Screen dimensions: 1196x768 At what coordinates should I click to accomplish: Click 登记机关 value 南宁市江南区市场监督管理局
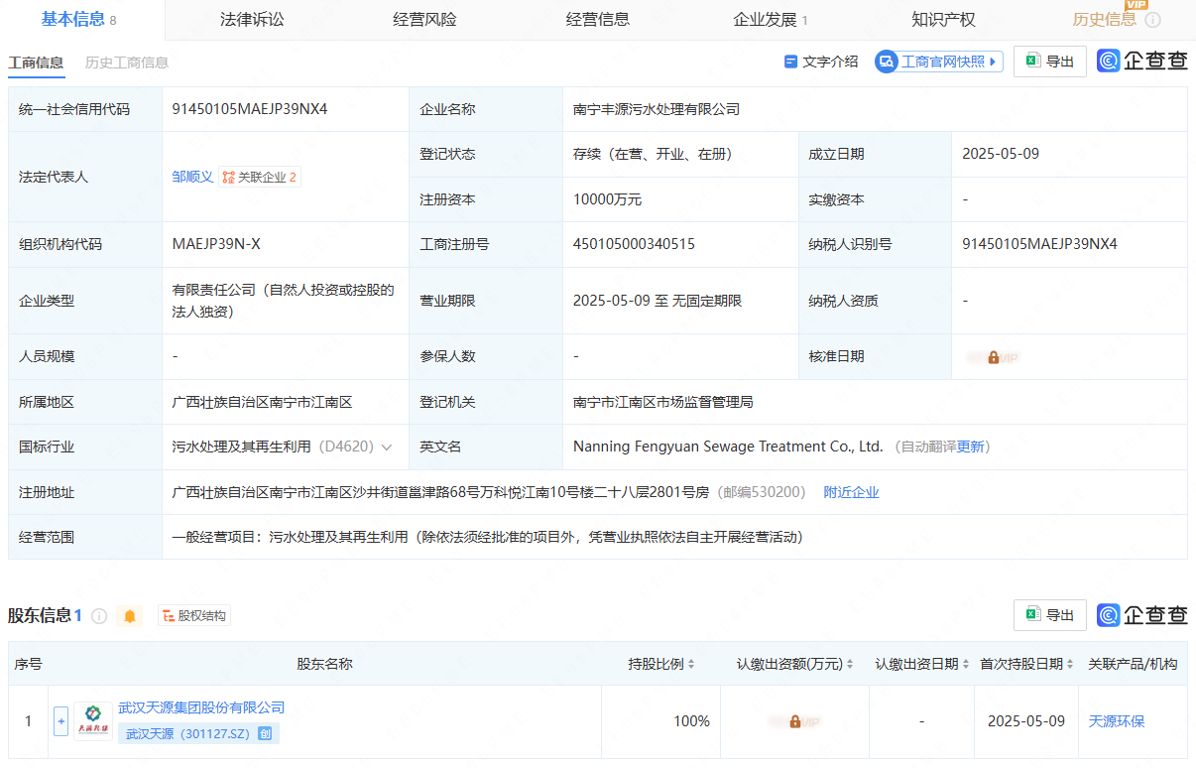663,402
